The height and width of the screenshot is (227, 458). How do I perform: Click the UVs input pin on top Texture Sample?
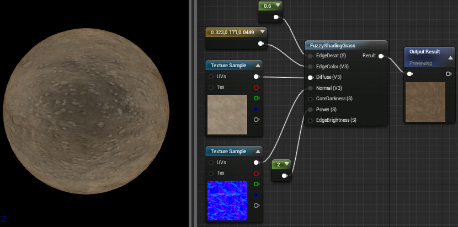click(x=211, y=77)
